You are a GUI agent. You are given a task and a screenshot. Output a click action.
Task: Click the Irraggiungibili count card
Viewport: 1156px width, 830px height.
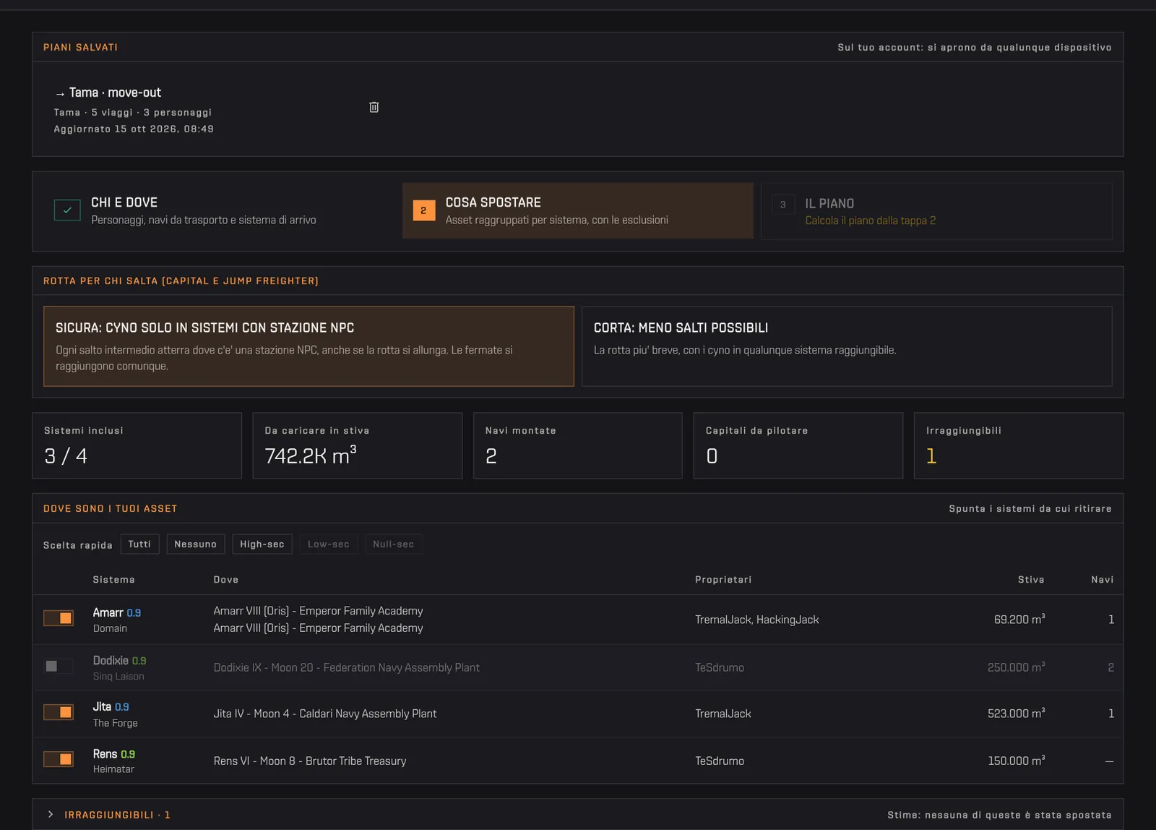click(x=1019, y=445)
